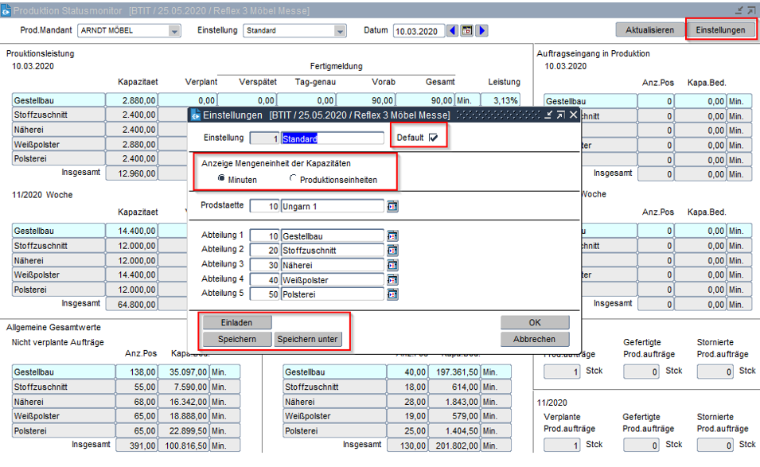This screenshot has width=760, height=467.
Task: Expand the Prod.Mandant dropdown
Action: point(174,31)
